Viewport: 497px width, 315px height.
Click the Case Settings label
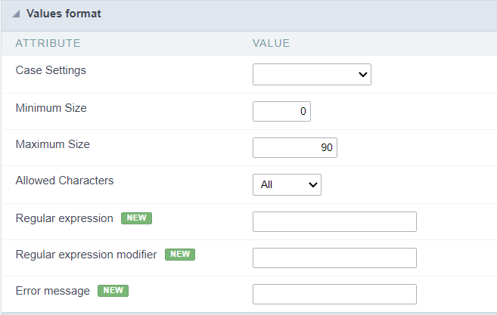51,70
